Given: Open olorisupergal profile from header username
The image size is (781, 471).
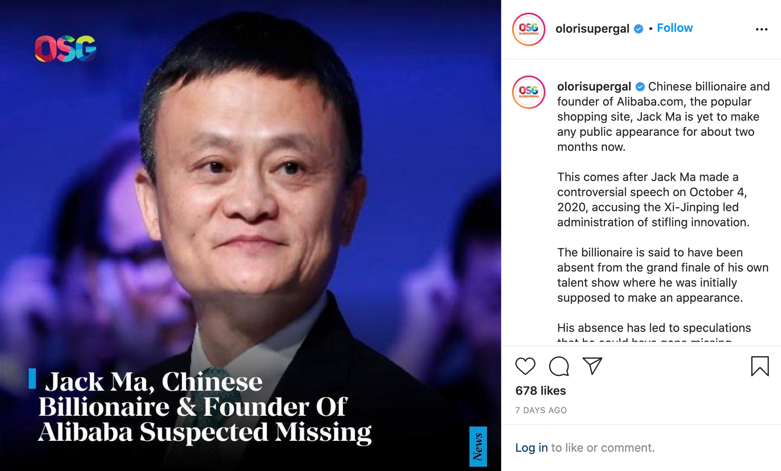Looking at the screenshot, I should (592, 28).
